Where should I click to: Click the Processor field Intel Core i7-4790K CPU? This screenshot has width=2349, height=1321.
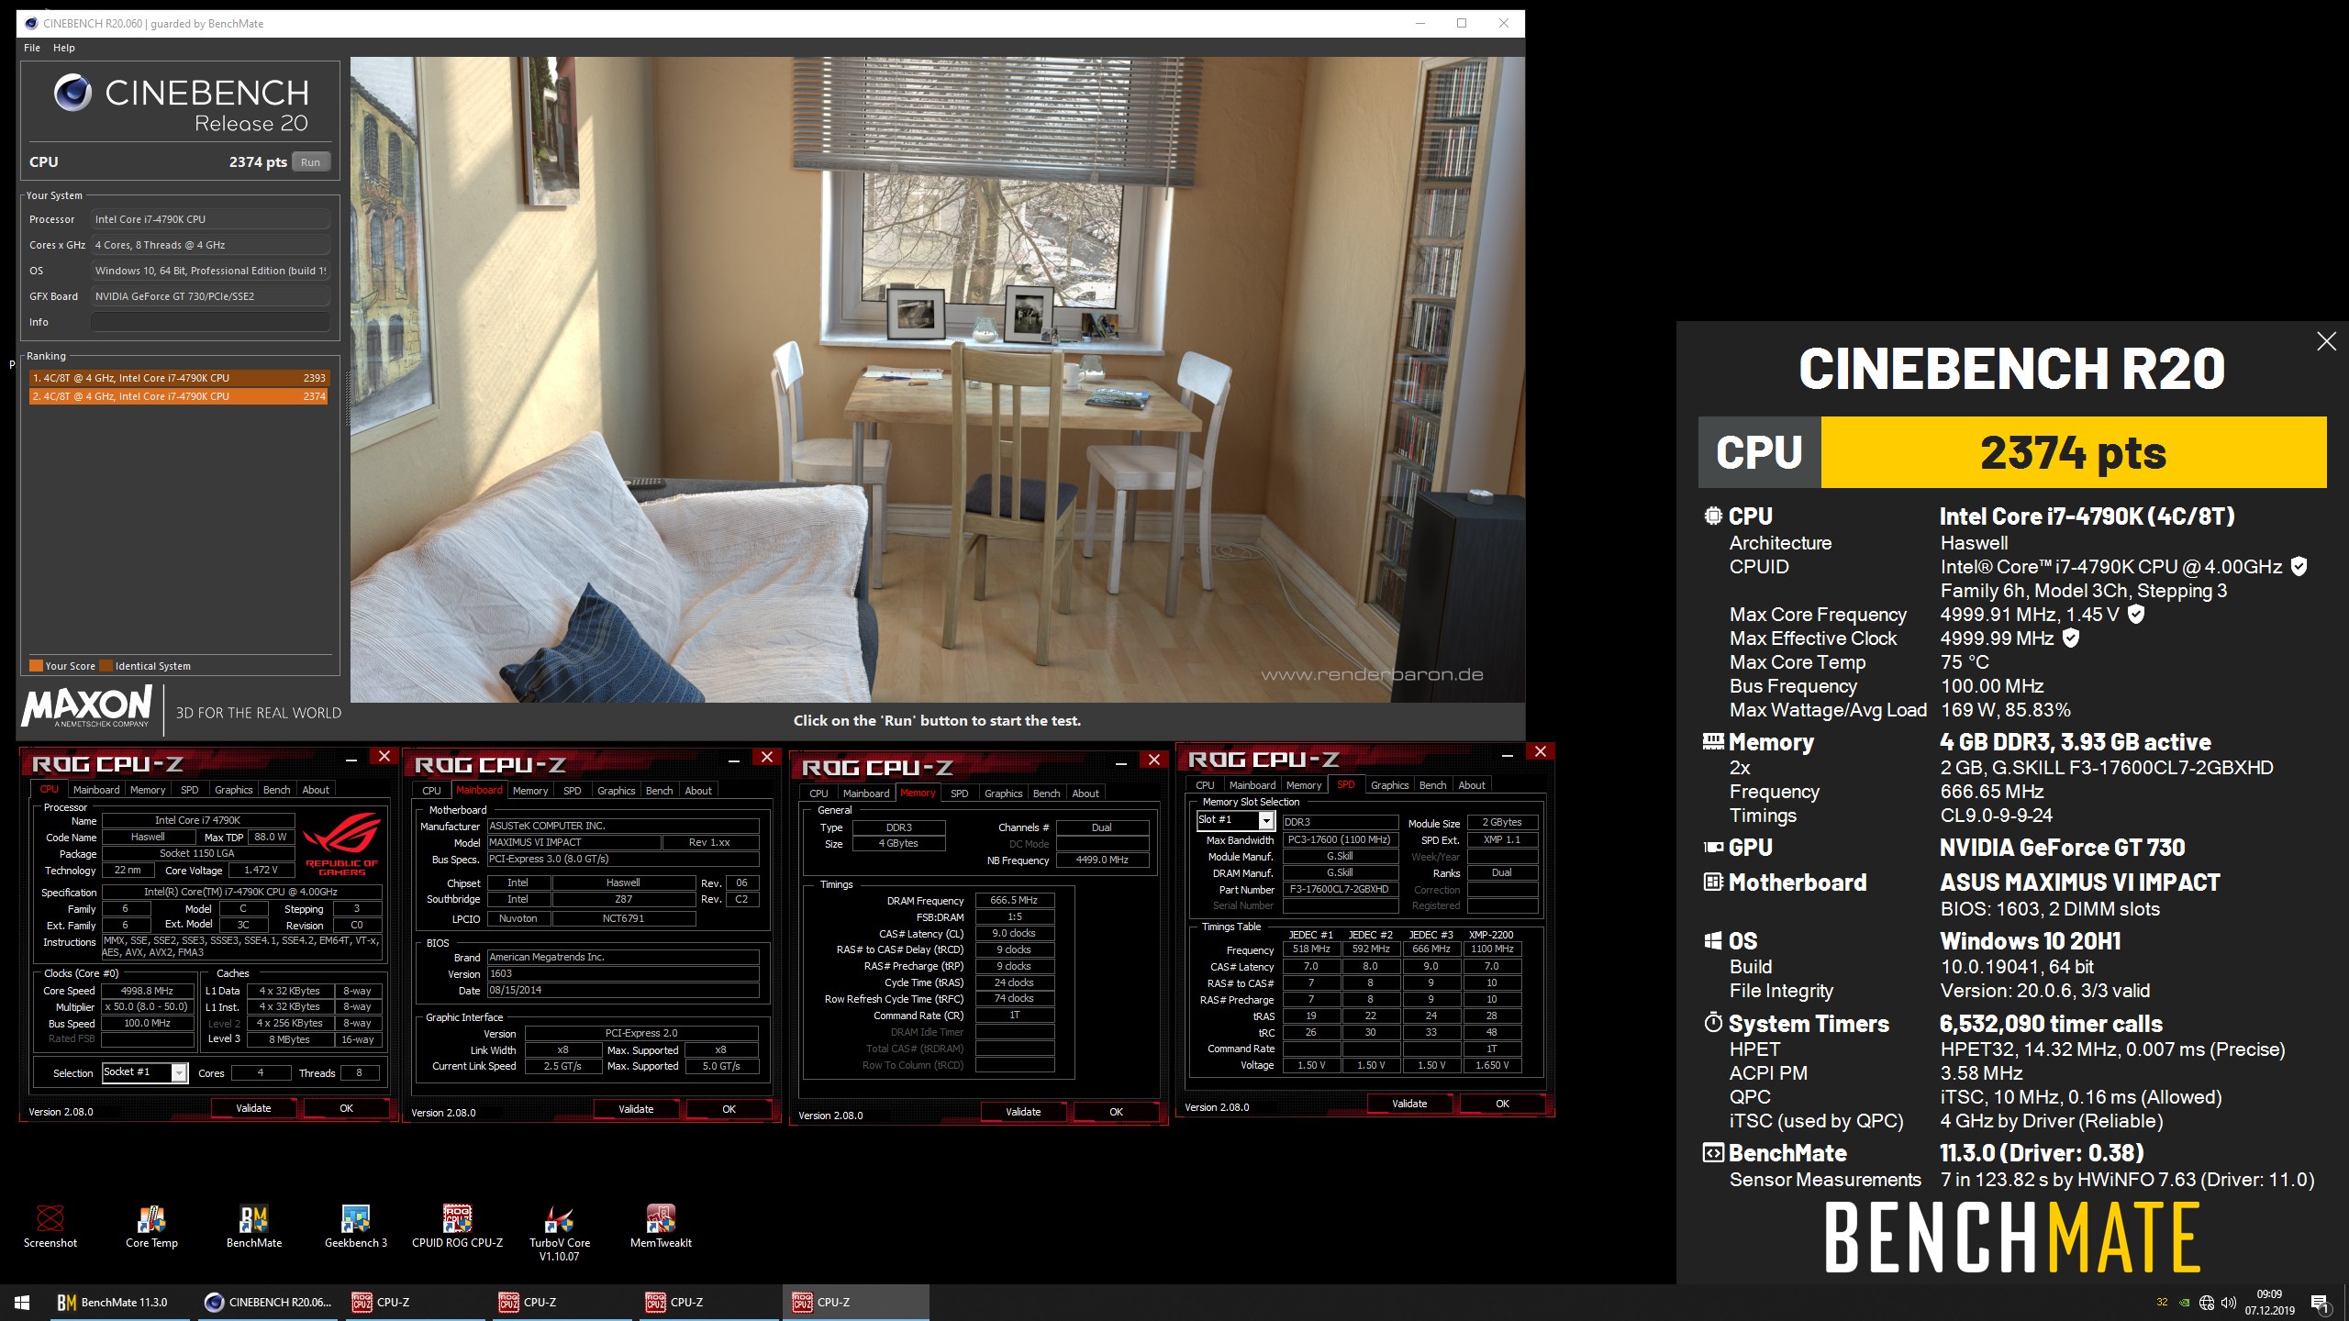pyautogui.click(x=210, y=219)
